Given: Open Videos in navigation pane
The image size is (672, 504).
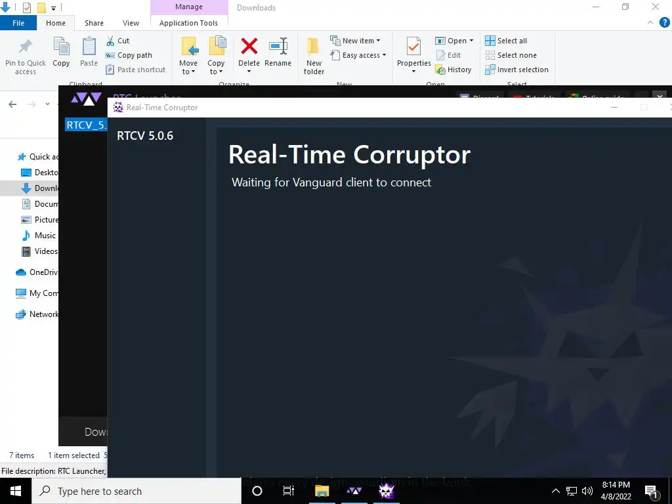Looking at the screenshot, I should (40, 251).
